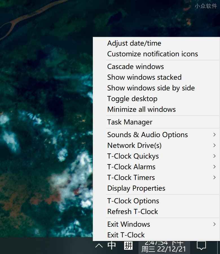Choose Customize notification icons

[153, 54]
